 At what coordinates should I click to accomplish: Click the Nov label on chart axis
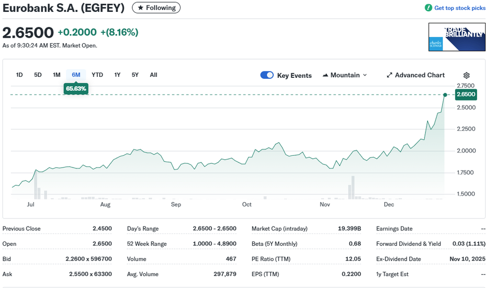(x=325, y=205)
